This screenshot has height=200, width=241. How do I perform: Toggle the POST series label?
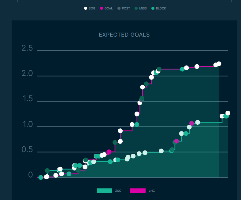[126, 8]
